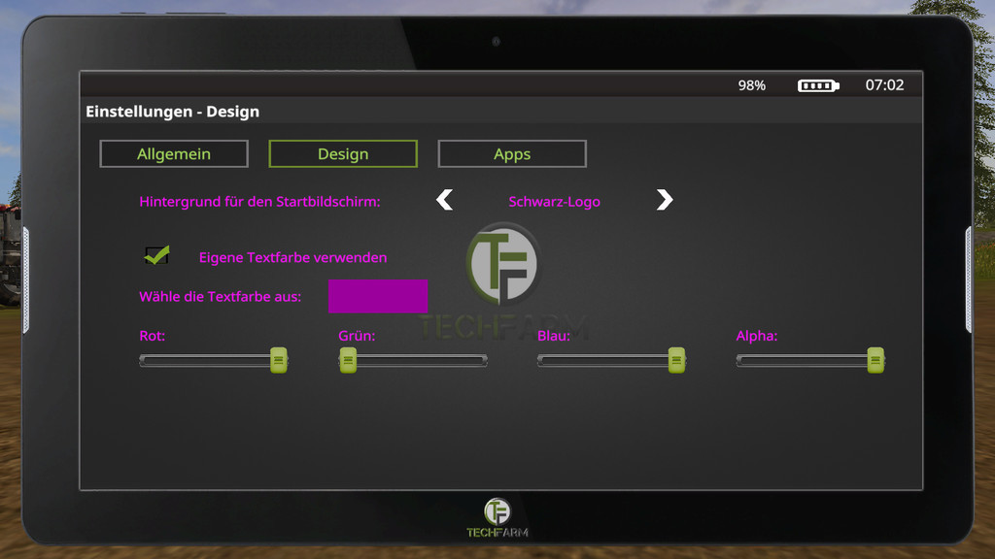Viewport: 995px width, 559px height.
Task: Select next background with the right arrow
Action: (664, 200)
